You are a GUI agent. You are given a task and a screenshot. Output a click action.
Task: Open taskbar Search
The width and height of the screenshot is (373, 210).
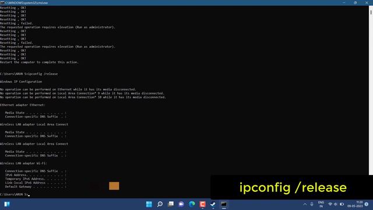click(x=160, y=204)
